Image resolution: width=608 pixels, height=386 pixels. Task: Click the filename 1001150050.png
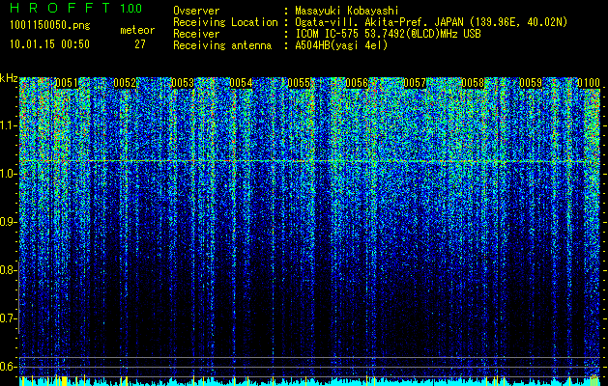pos(50,25)
